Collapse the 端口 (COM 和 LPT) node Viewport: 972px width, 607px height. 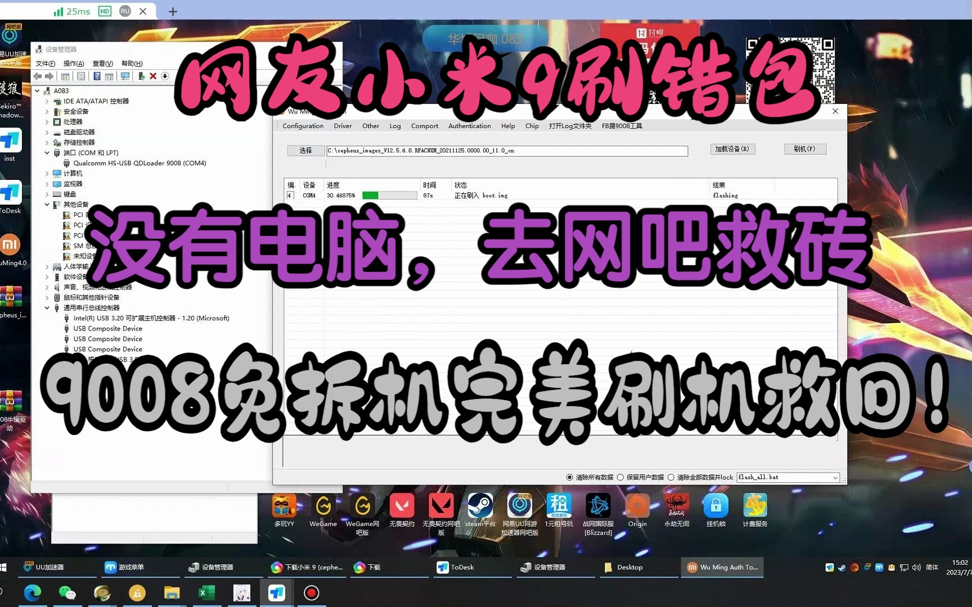(x=47, y=152)
